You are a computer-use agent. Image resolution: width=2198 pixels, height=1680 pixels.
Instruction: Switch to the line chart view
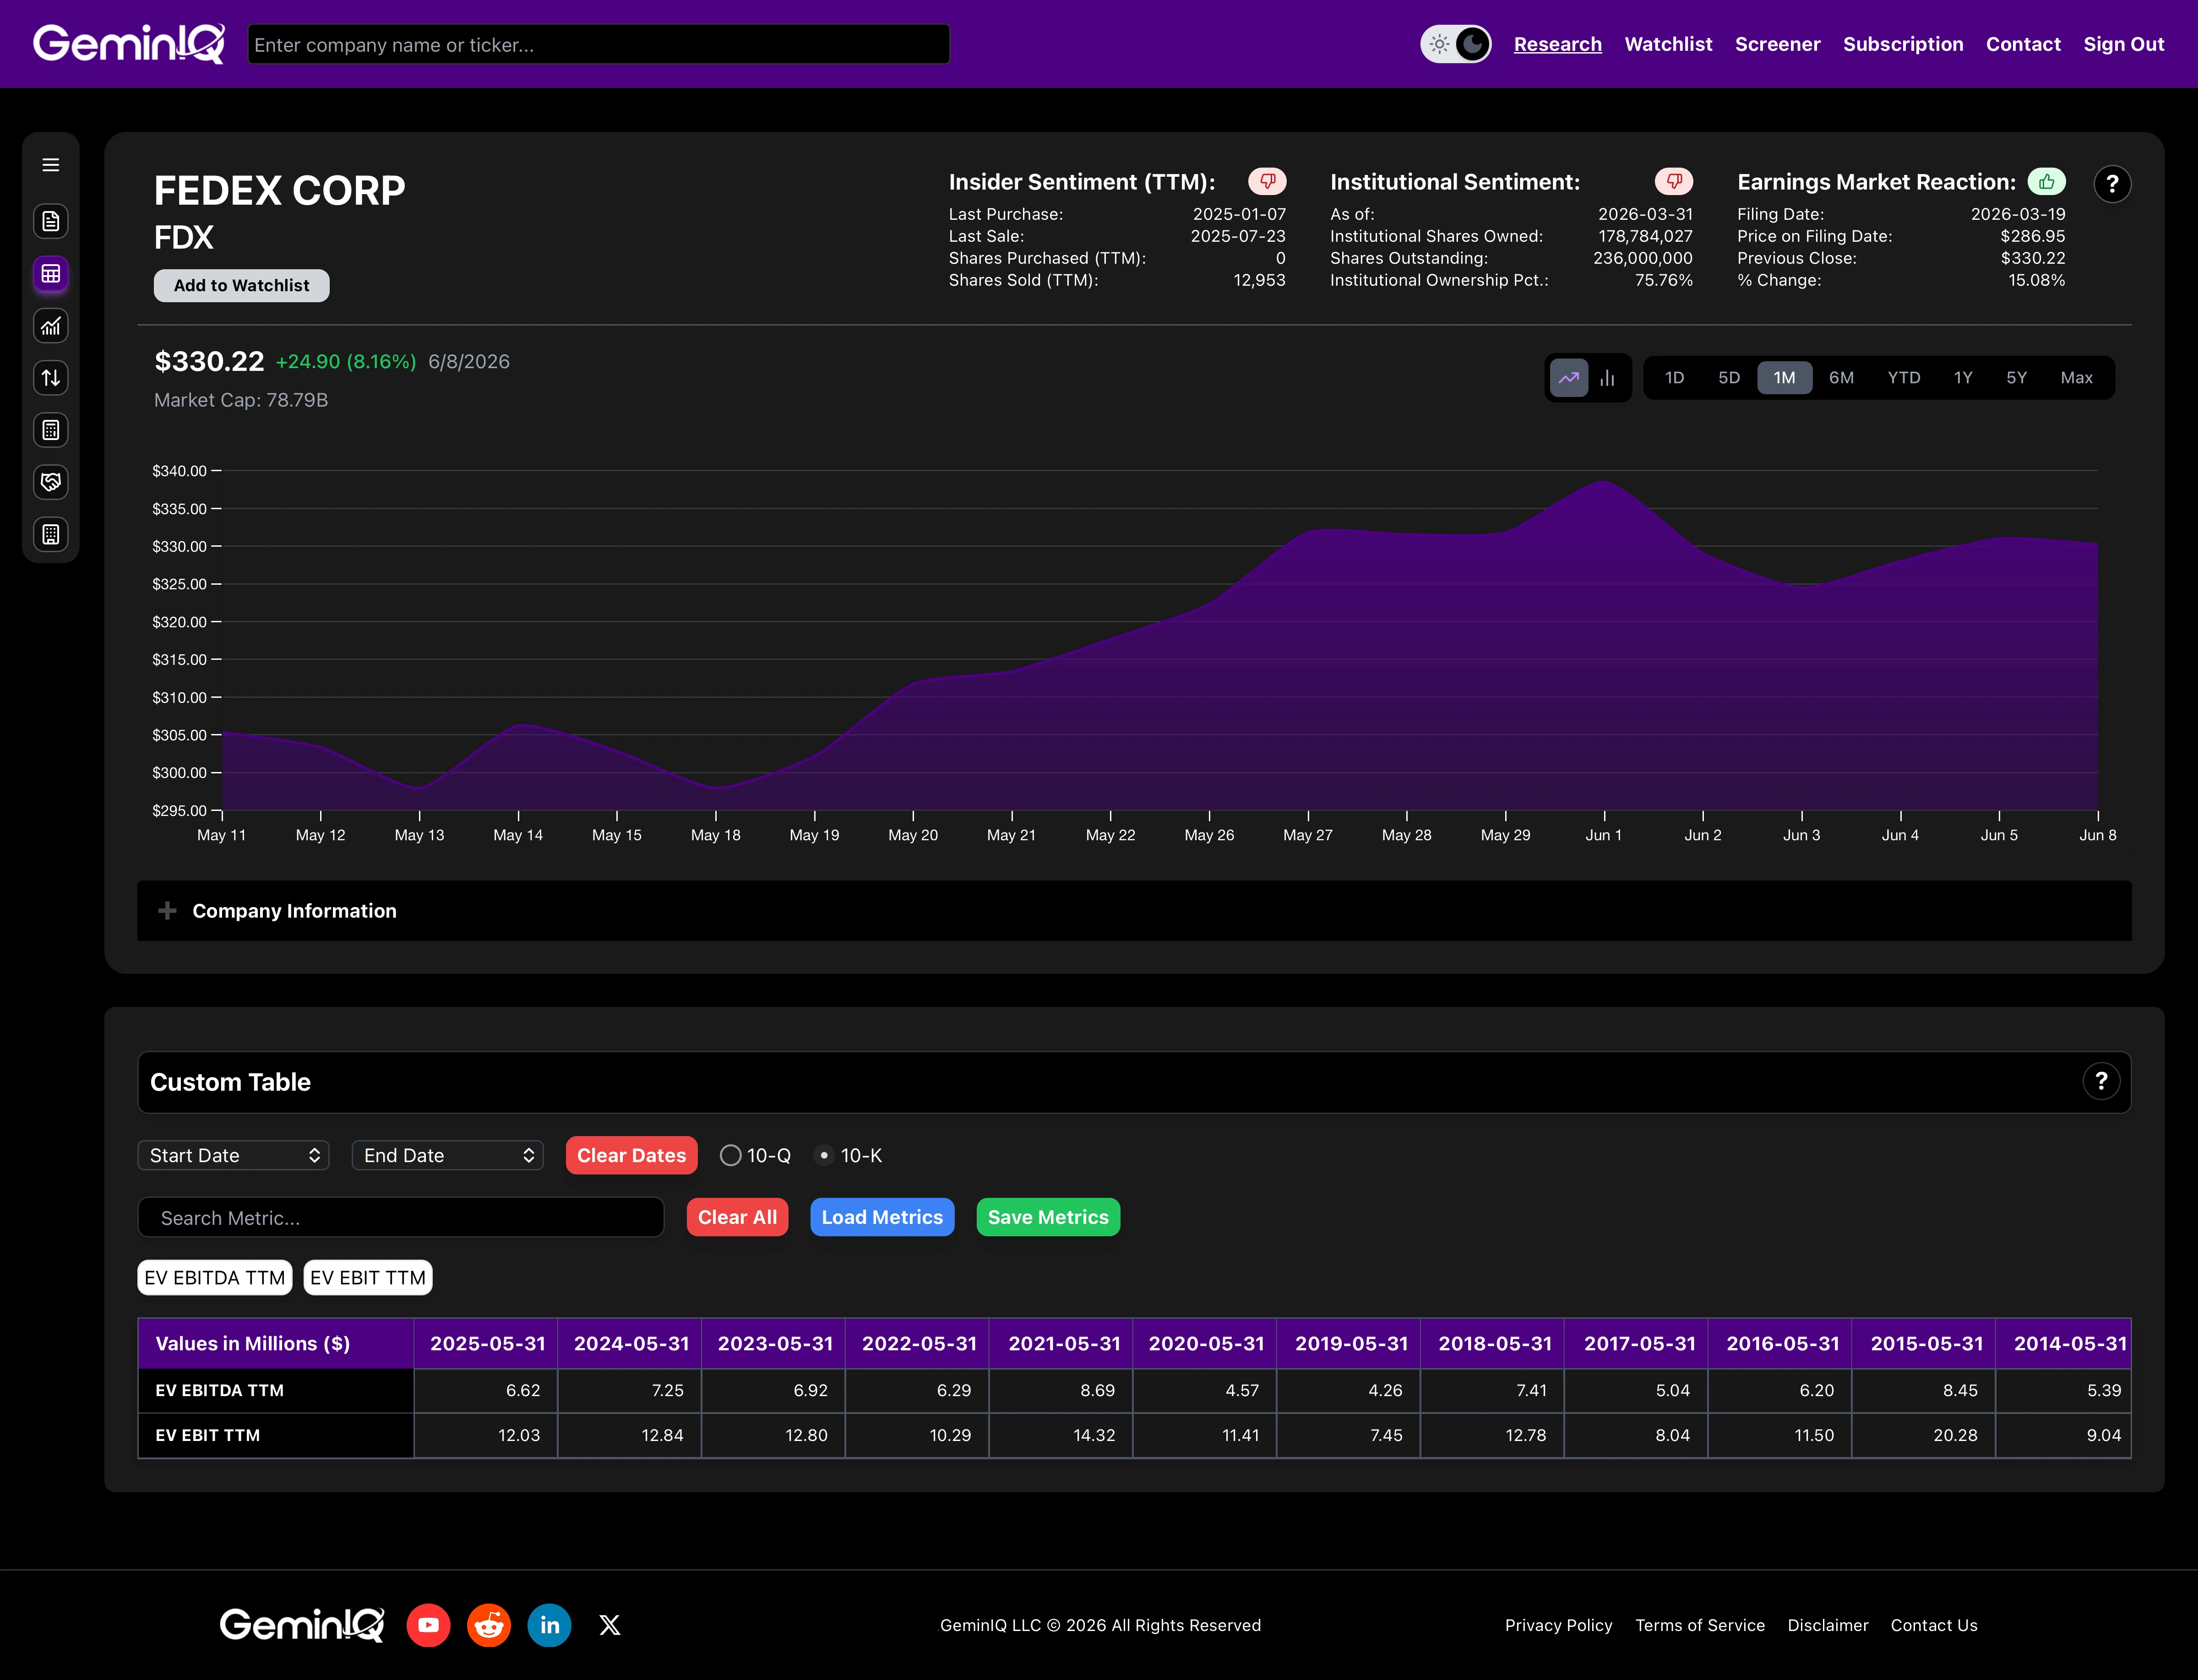click(x=1569, y=378)
